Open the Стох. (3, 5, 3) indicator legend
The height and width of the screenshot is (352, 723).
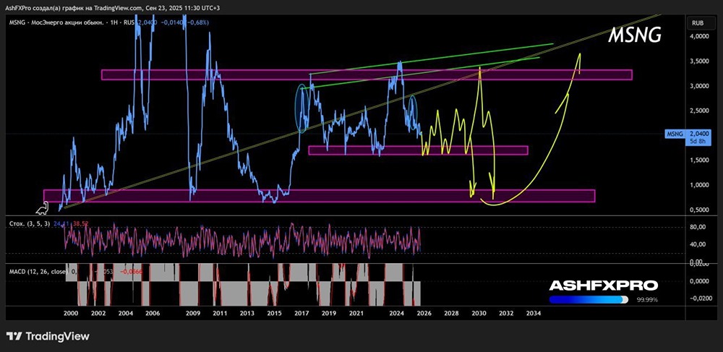(x=28, y=223)
